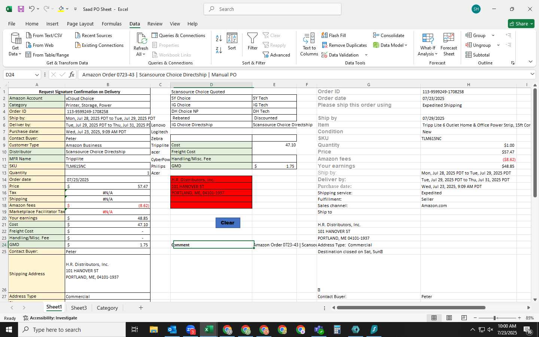Open the File tab
Viewport: 539px width, 337px height.
click(12, 24)
